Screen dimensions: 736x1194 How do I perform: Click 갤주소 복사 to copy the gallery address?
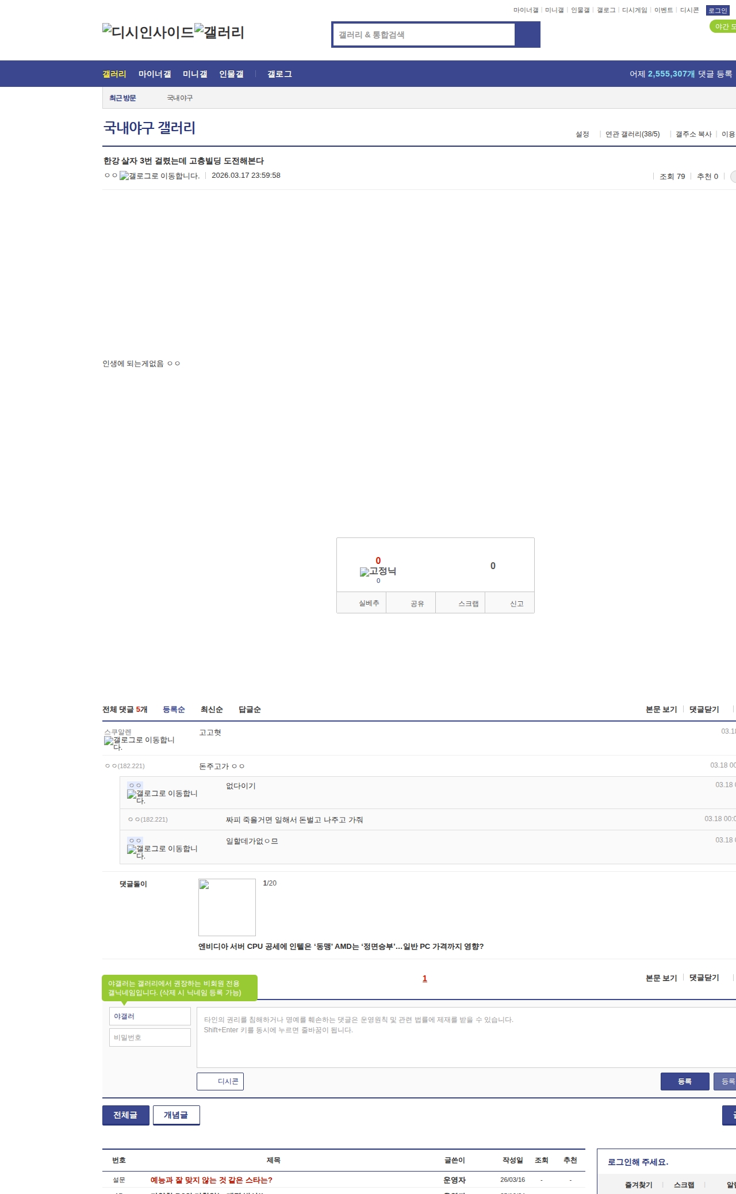pyautogui.click(x=693, y=134)
